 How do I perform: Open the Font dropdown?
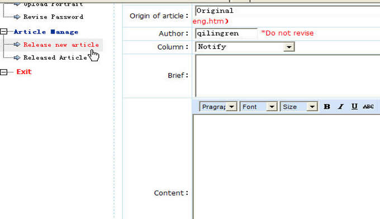pyautogui.click(x=258, y=106)
